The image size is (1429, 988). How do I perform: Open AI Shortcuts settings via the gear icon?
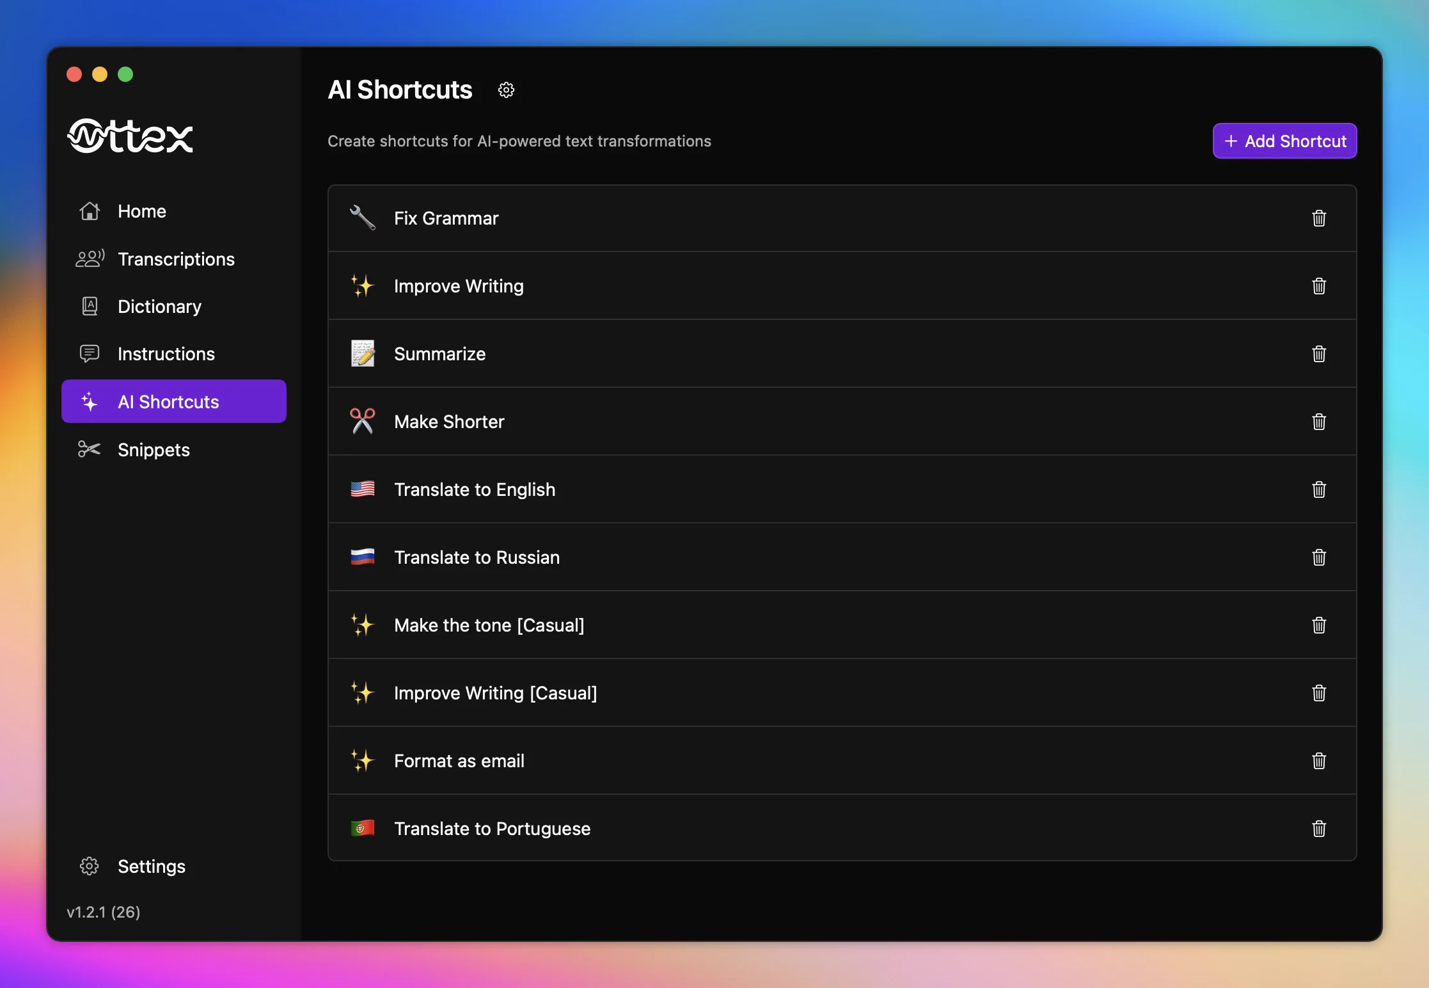[506, 90]
